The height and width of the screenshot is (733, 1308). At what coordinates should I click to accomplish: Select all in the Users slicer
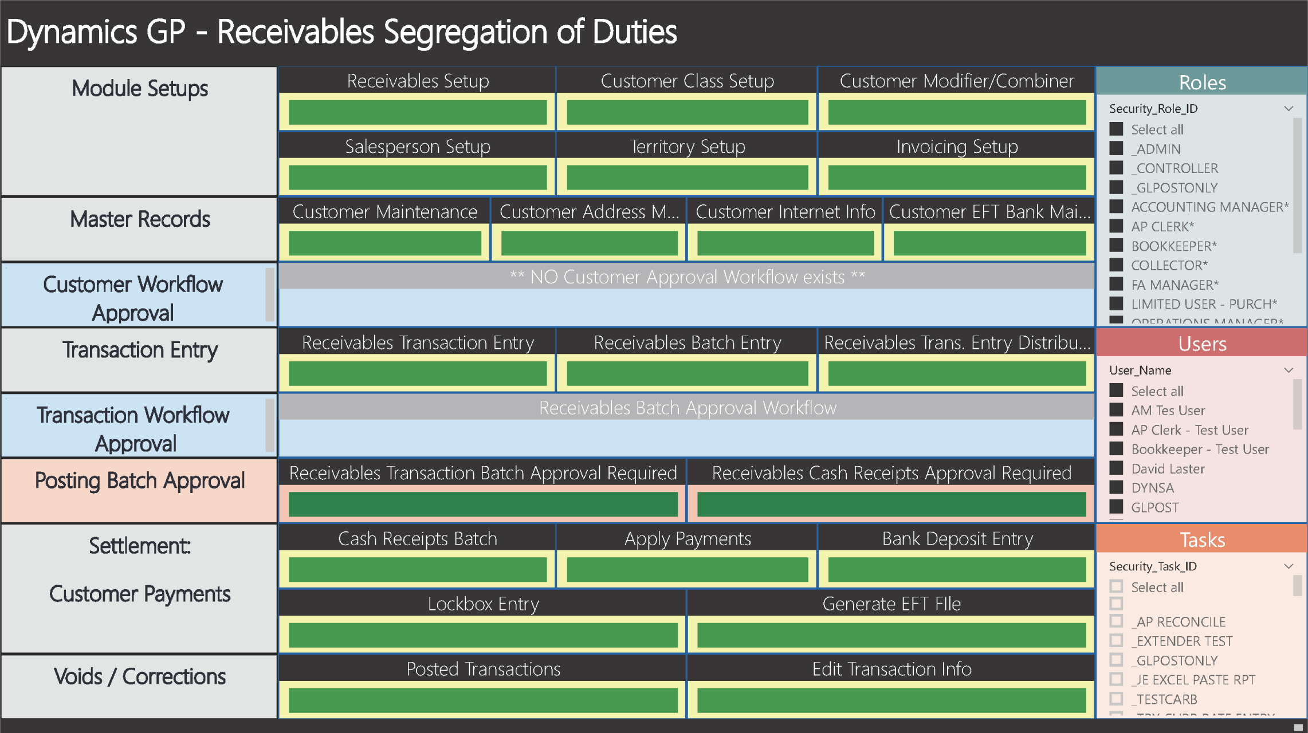pos(1116,391)
